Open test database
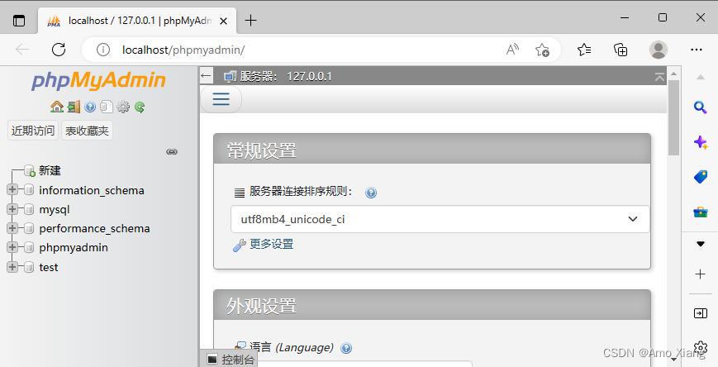 pos(49,268)
